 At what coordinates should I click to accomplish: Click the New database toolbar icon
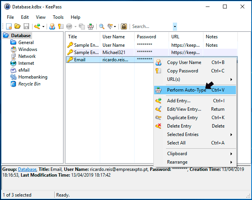[9, 26]
